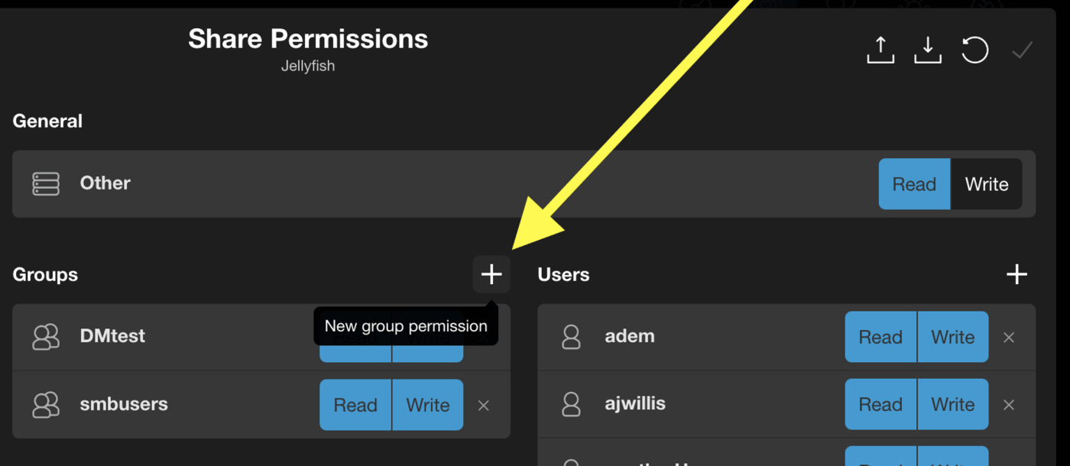Toggle Read for smbusers group
This screenshot has height=466, width=1070.
pos(355,405)
